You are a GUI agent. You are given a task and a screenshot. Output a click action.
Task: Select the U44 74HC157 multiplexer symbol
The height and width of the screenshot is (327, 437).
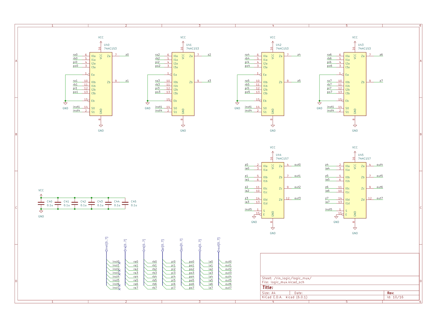pos(273,190)
